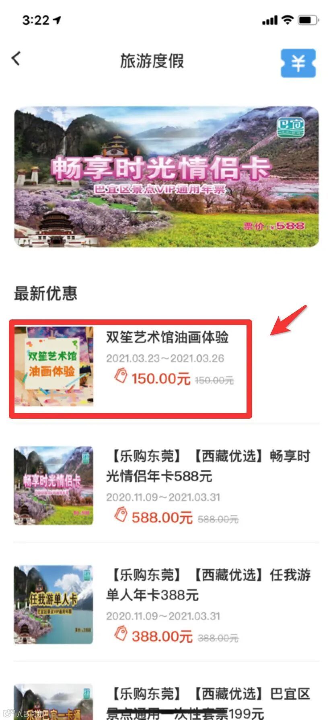Tap the cellular signal bars icon
This screenshot has height=720, width=333.
pyautogui.click(x=270, y=20)
